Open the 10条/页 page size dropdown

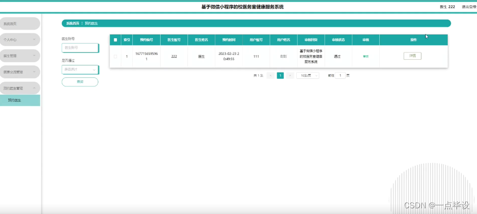click(308, 75)
